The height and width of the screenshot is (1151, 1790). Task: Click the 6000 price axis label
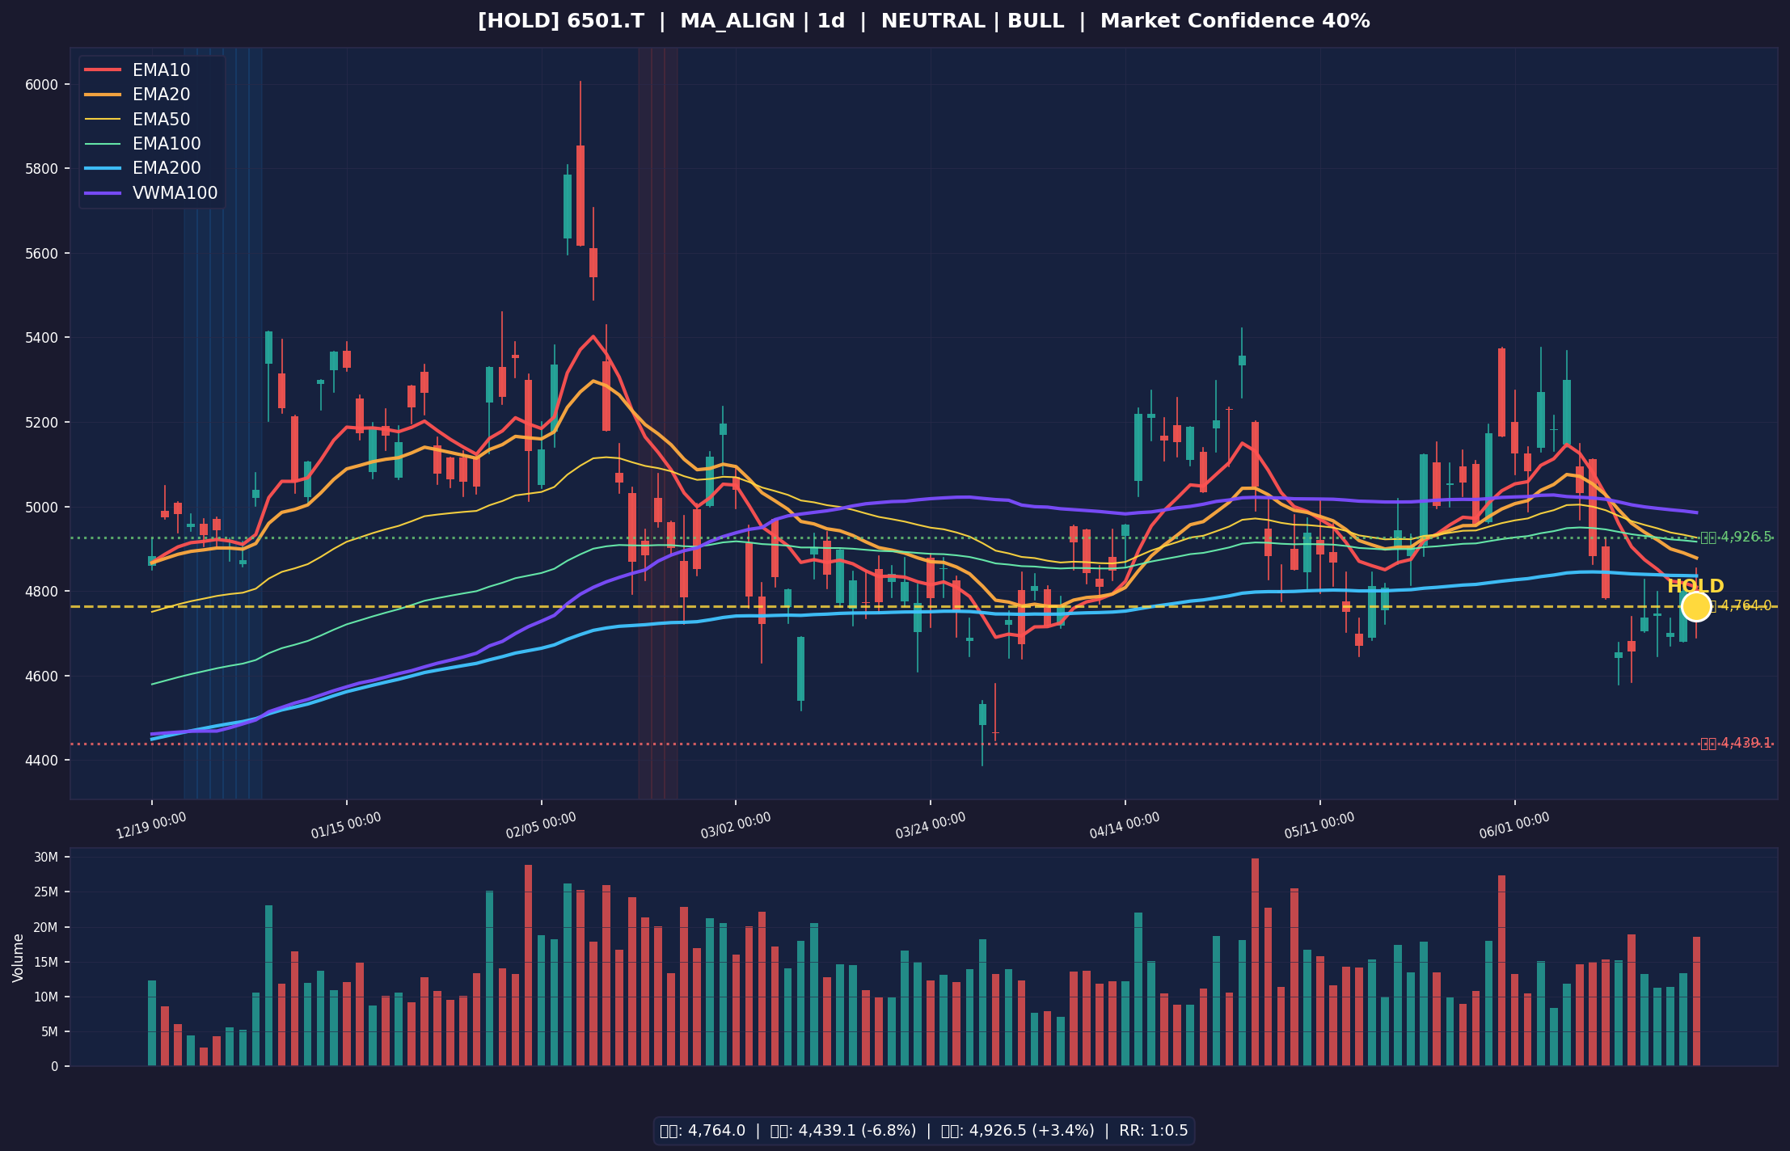click(x=42, y=85)
